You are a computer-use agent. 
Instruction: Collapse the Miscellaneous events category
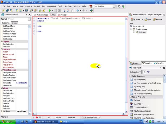pyautogui.click(x=2, y=70)
